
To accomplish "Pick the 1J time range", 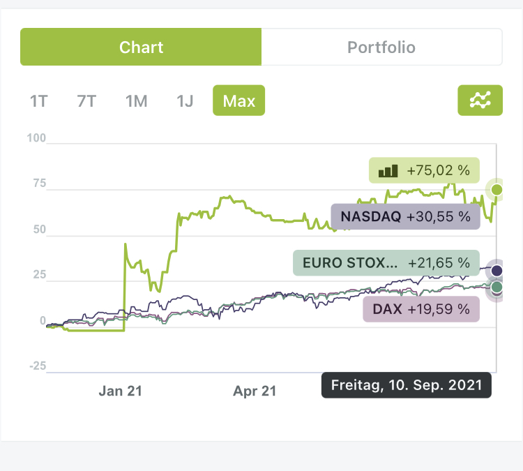I will click(x=184, y=101).
